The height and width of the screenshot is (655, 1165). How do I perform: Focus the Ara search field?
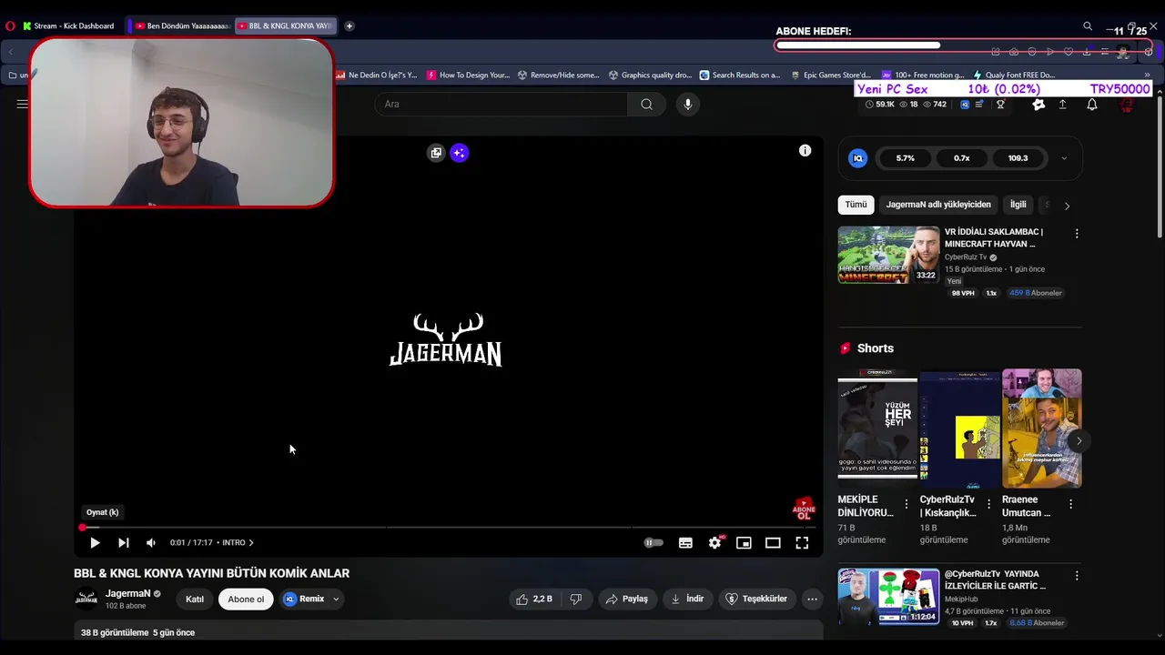[501, 104]
